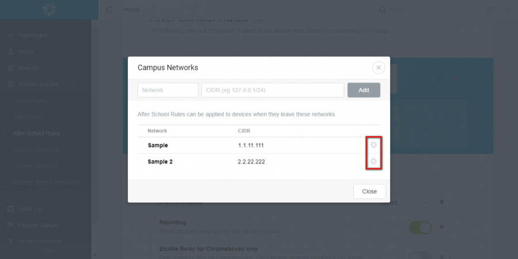Toggle the Reporting switch

420,227
